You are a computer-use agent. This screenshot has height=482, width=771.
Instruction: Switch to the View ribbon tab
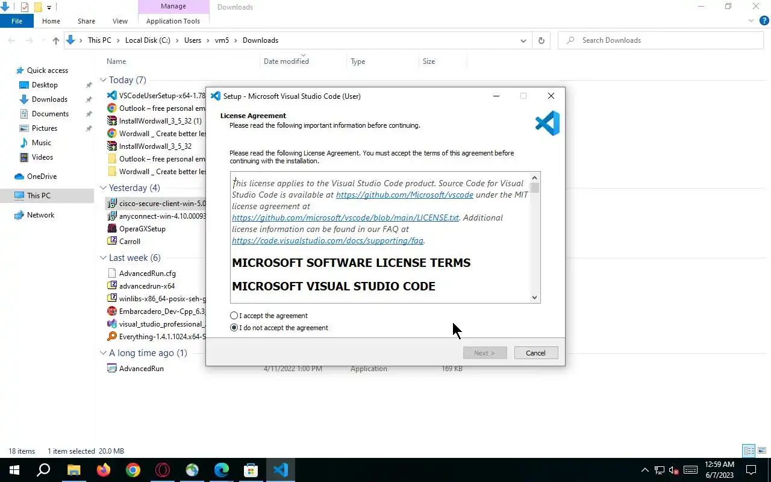pos(120,21)
